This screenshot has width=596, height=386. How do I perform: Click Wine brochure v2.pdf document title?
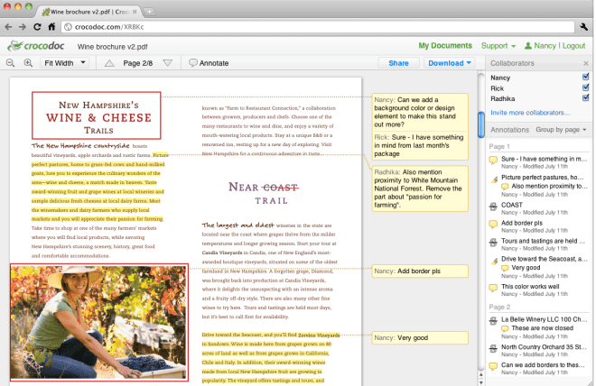click(113, 47)
